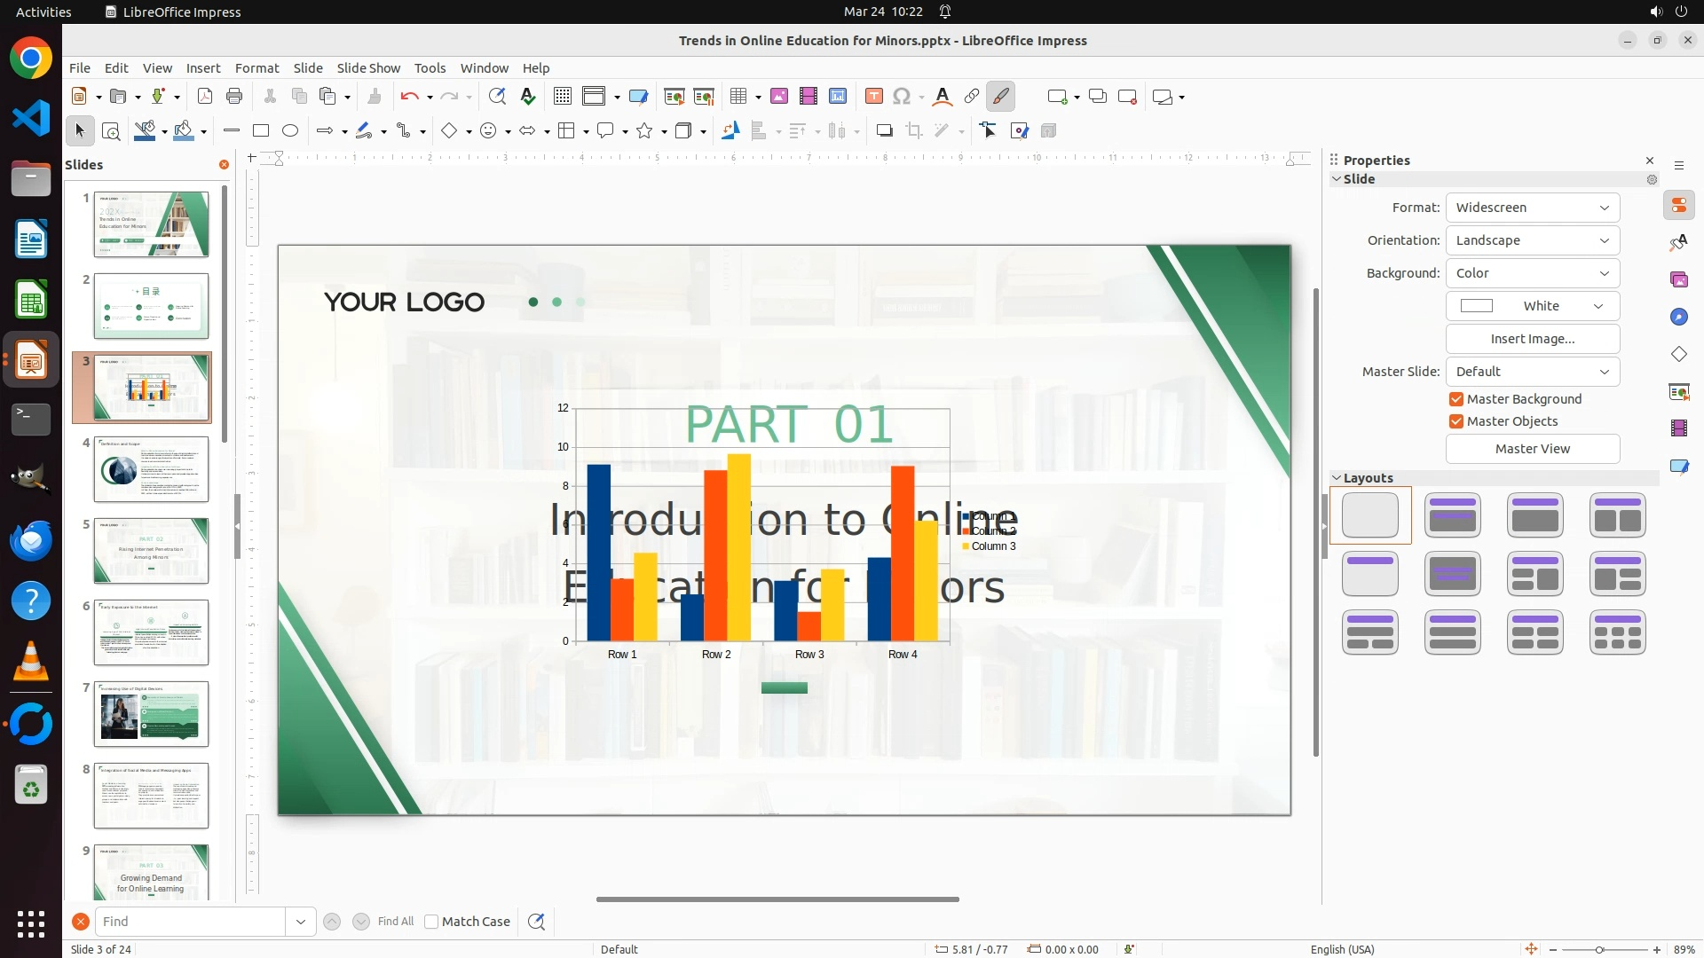The width and height of the screenshot is (1704, 958).
Task: Select the Rectangle shape tool
Action: 261,131
